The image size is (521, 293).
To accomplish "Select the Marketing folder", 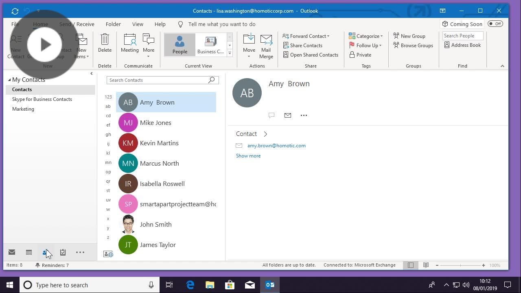I will coord(23,109).
